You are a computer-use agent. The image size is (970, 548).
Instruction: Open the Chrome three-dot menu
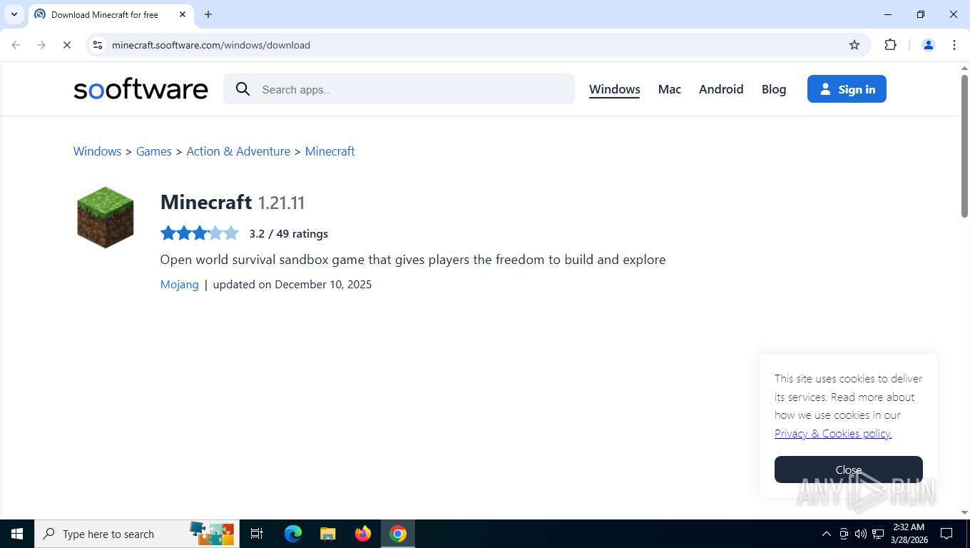(x=954, y=45)
